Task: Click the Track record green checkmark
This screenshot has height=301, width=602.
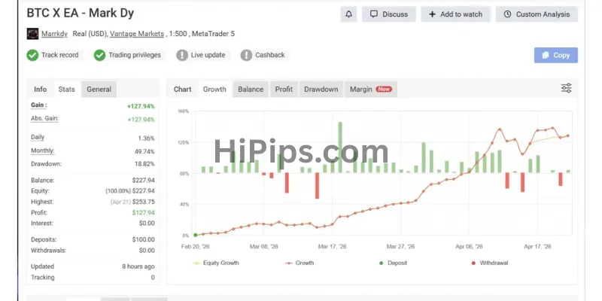Action: [x=32, y=55]
